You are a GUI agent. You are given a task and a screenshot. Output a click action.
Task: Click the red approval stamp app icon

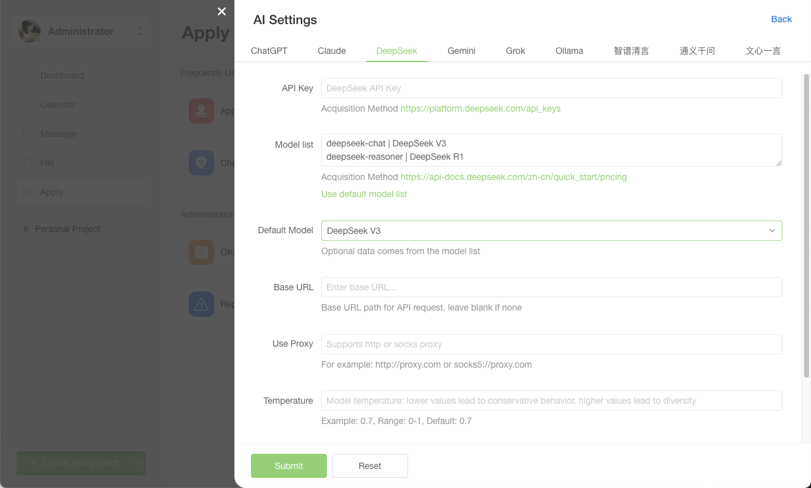(x=201, y=111)
